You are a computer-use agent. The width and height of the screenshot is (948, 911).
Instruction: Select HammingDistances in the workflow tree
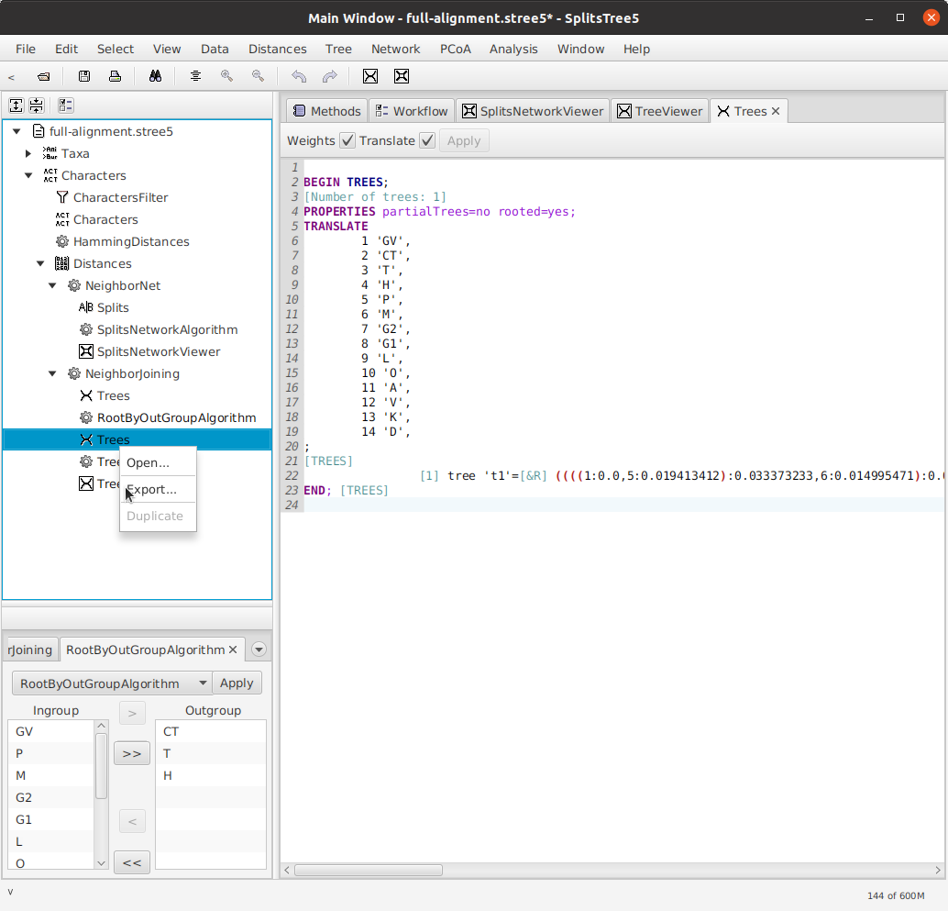131,241
